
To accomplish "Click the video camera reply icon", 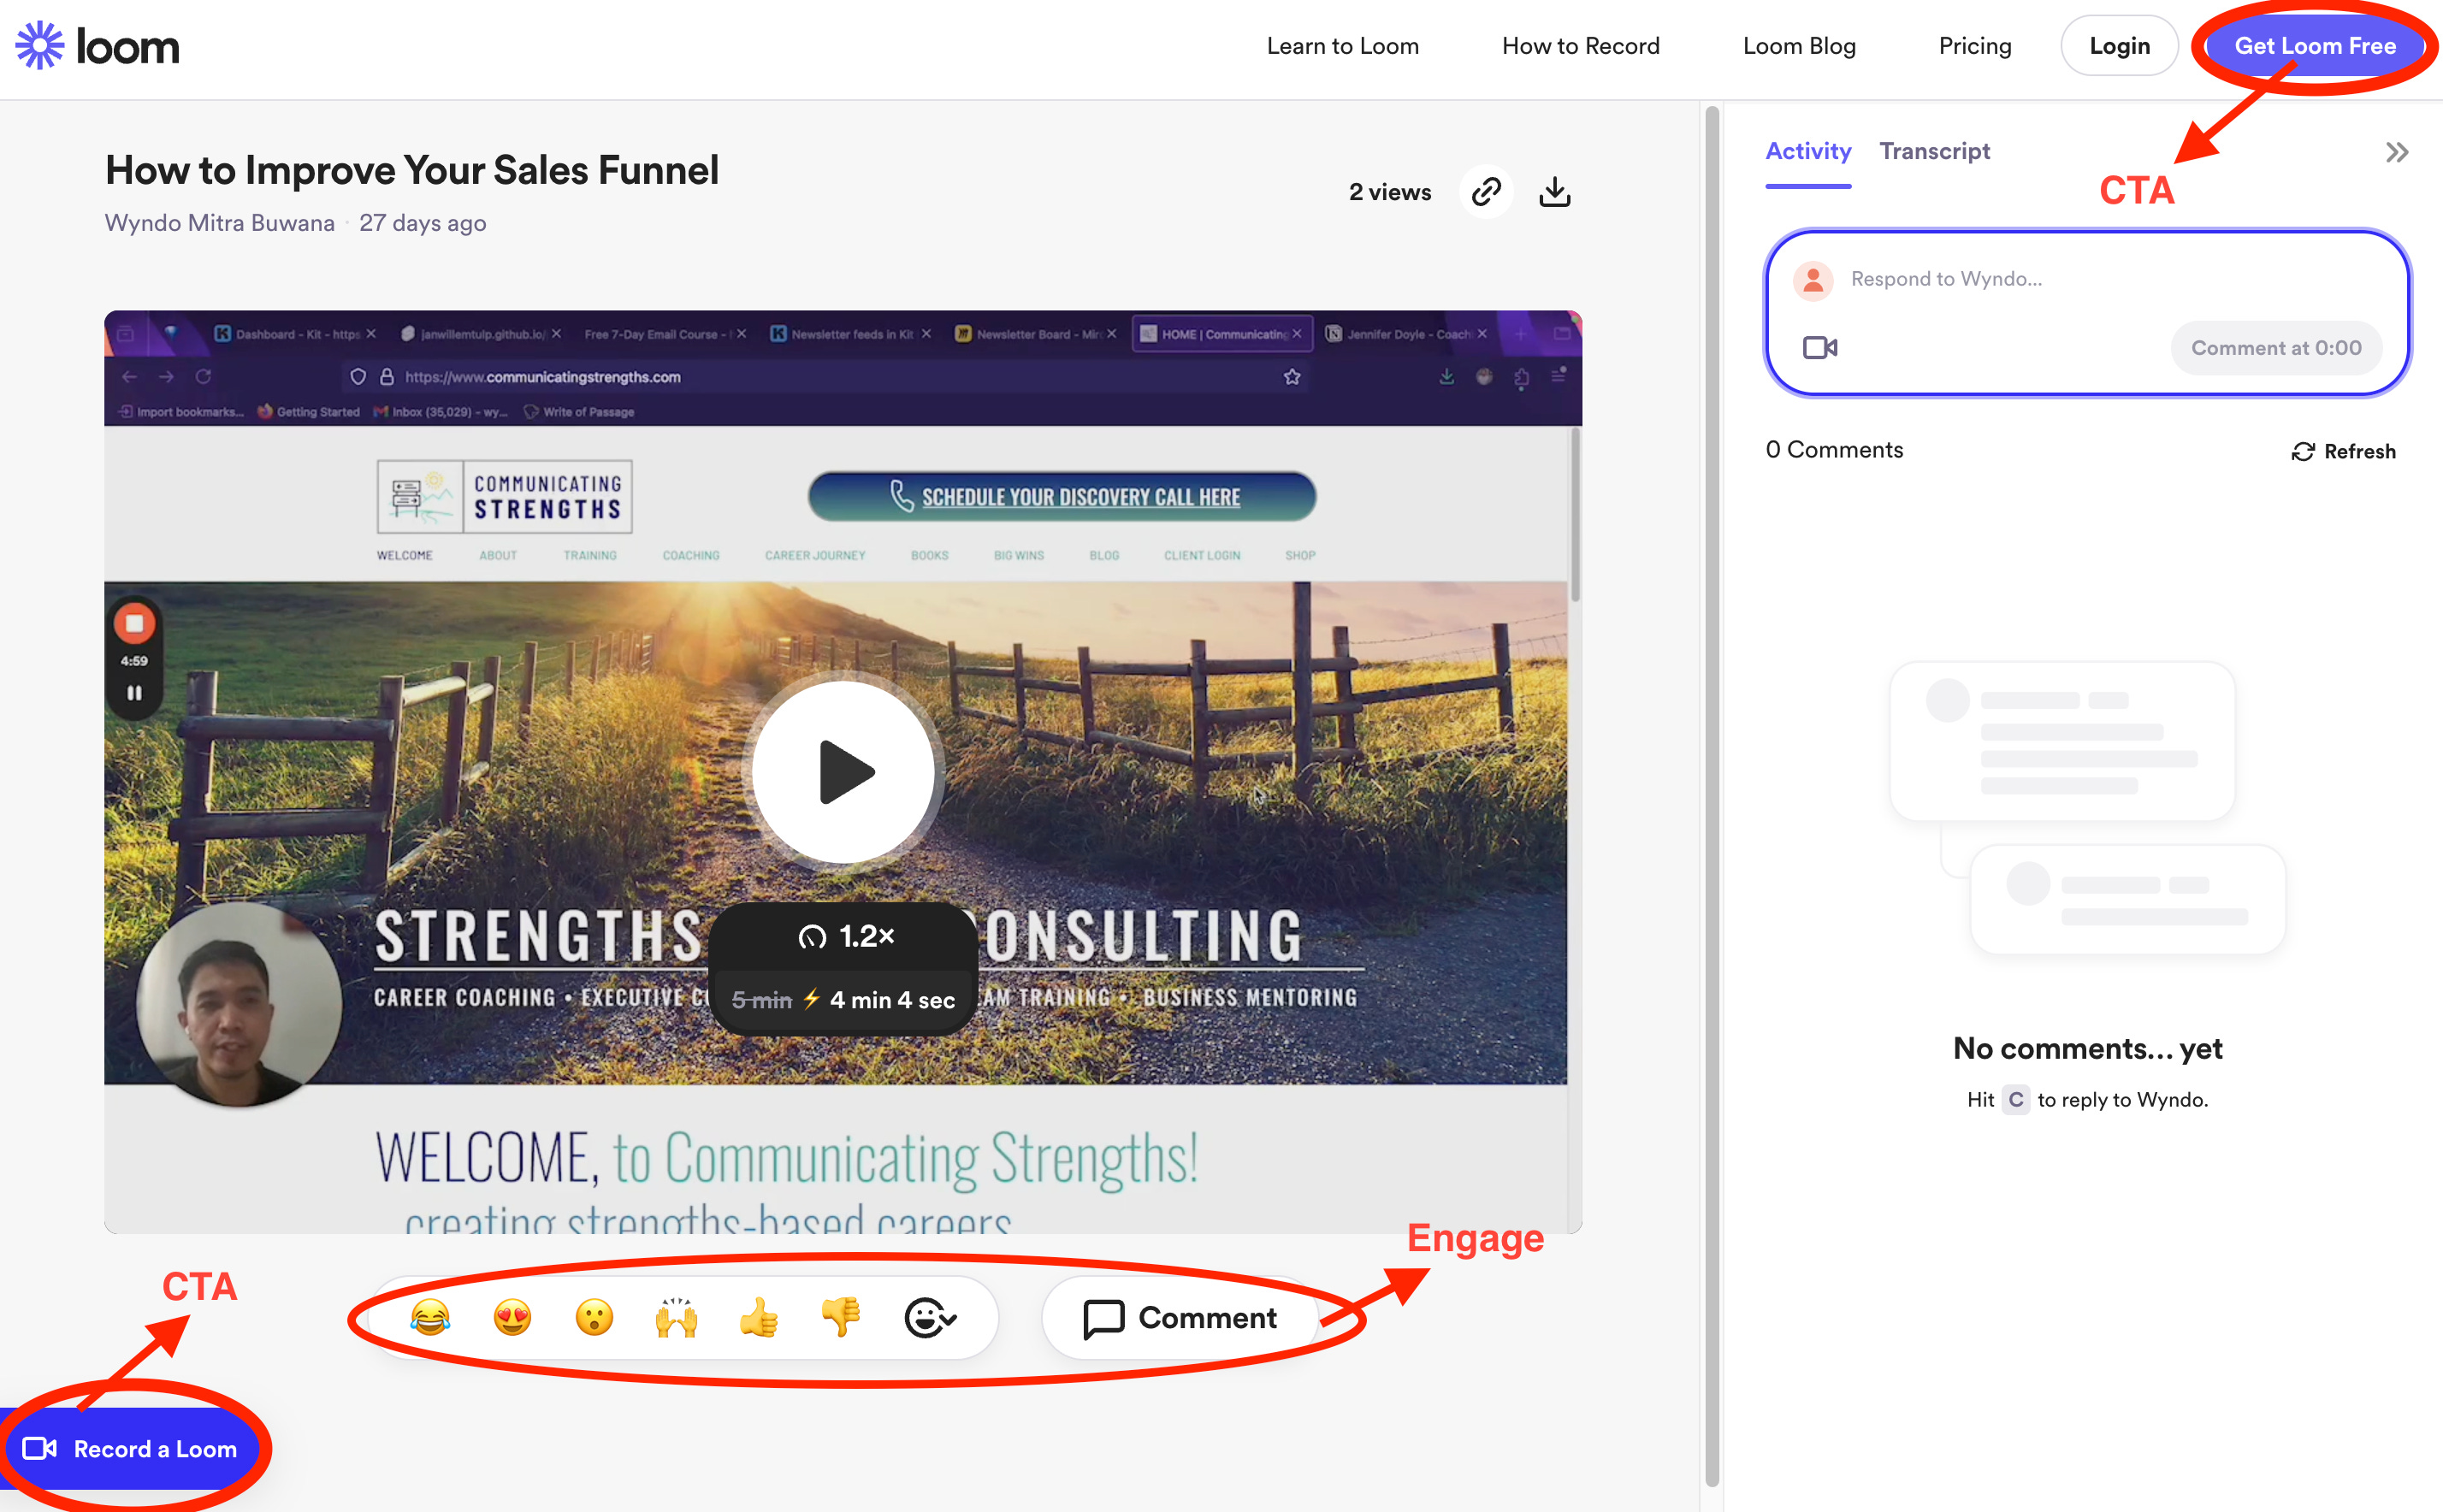I will [x=1820, y=348].
